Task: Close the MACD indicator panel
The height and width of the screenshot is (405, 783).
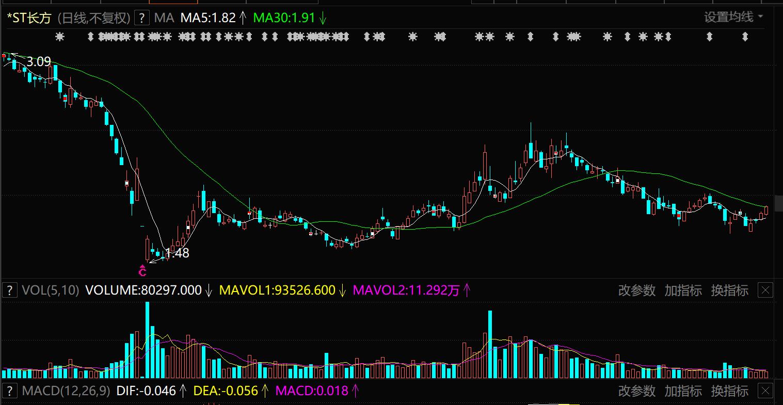Action: point(765,391)
